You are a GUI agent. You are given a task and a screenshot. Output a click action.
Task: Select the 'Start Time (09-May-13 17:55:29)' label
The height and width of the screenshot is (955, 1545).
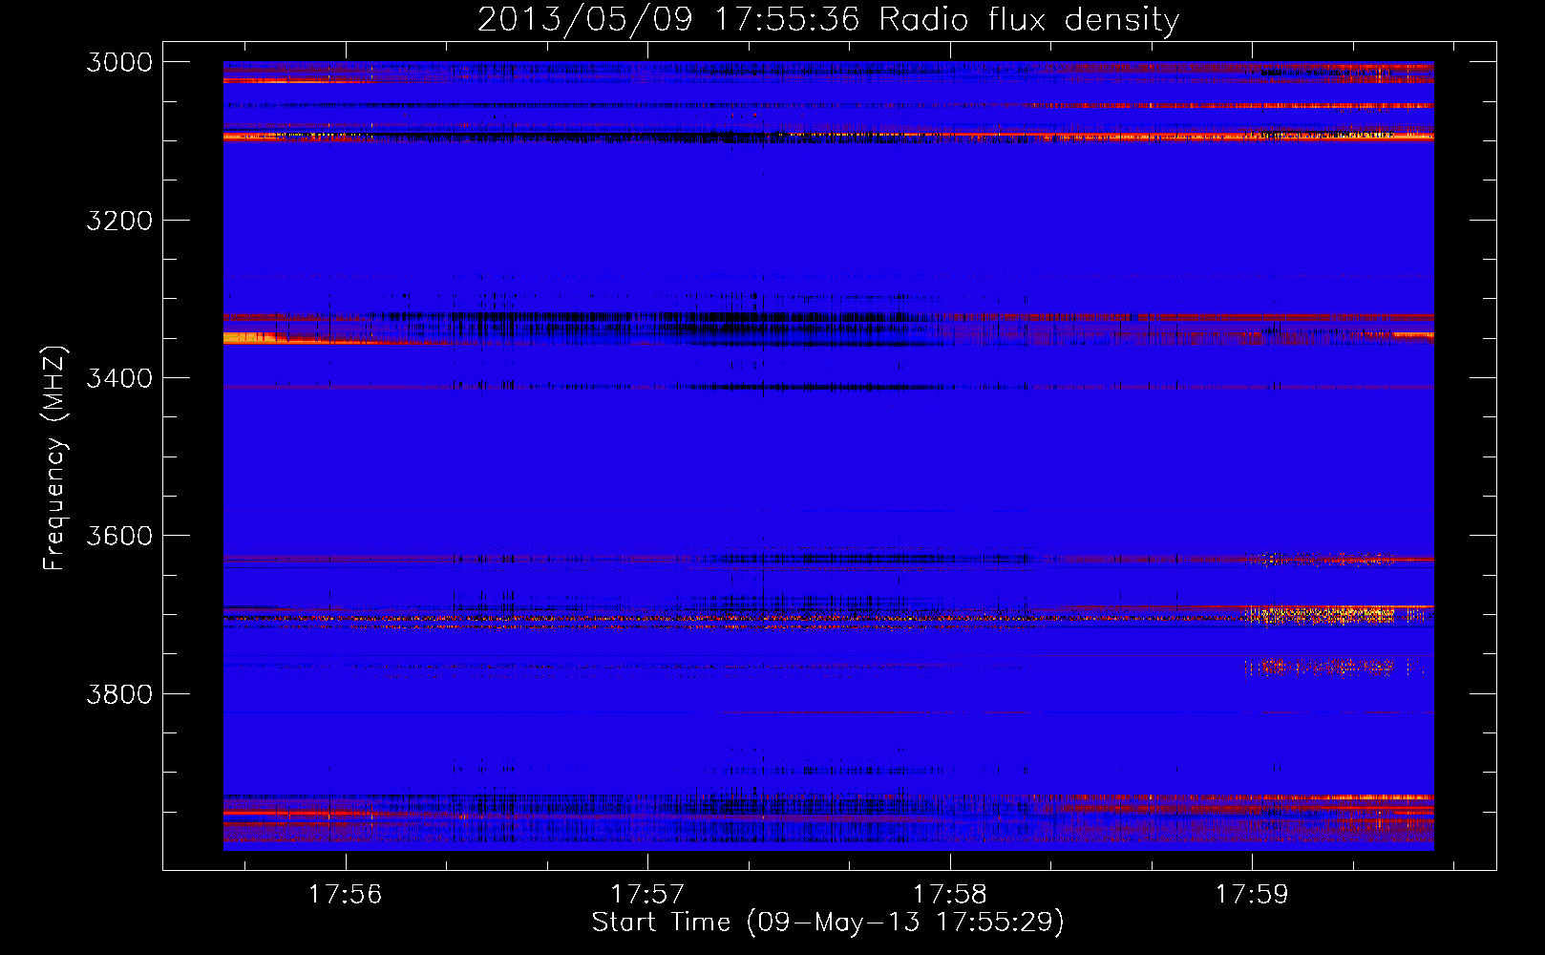[828, 923]
